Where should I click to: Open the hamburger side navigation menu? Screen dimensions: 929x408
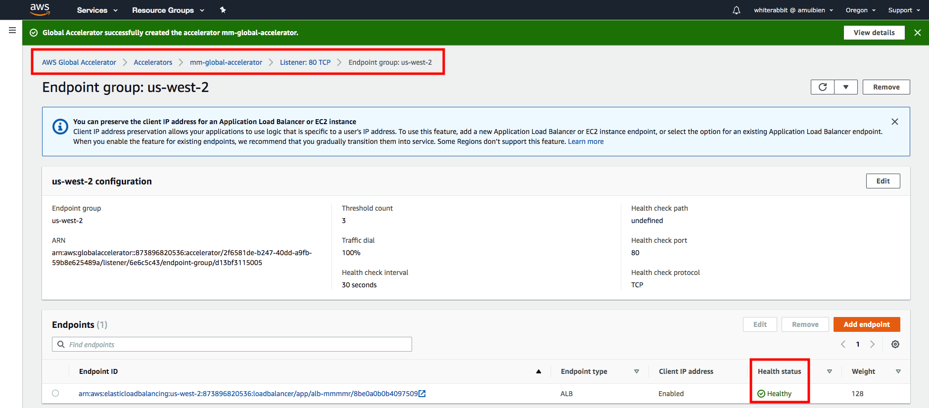(x=12, y=31)
